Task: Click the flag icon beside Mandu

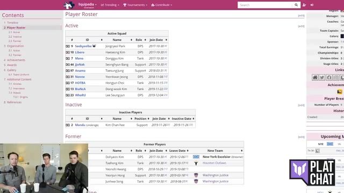Action: [x=68, y=125]
